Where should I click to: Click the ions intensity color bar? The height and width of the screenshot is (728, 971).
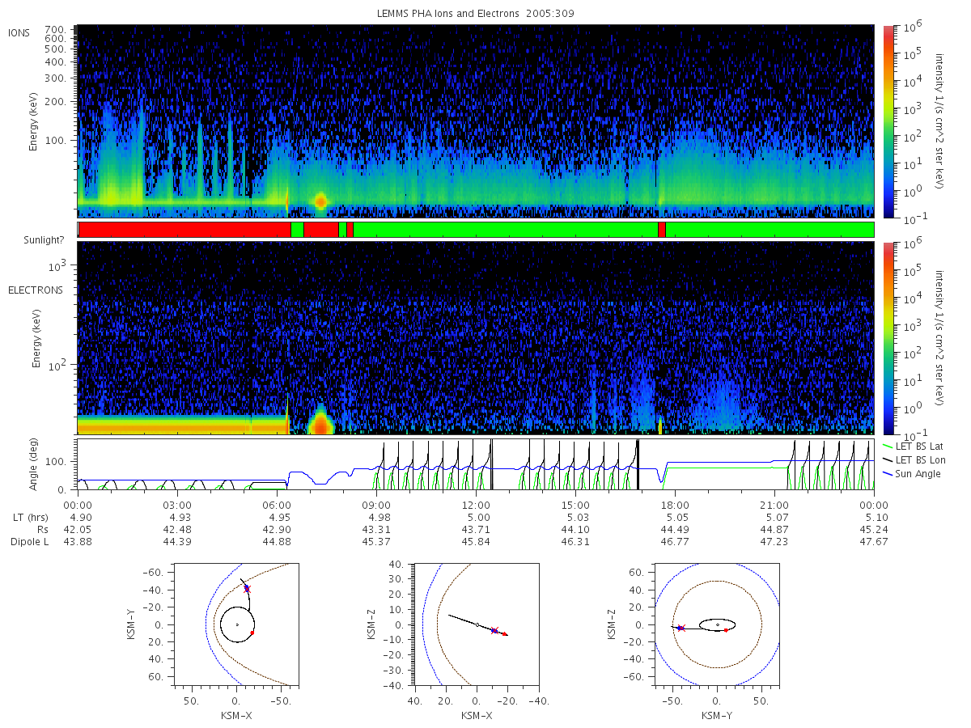click(x=888, y=121)
